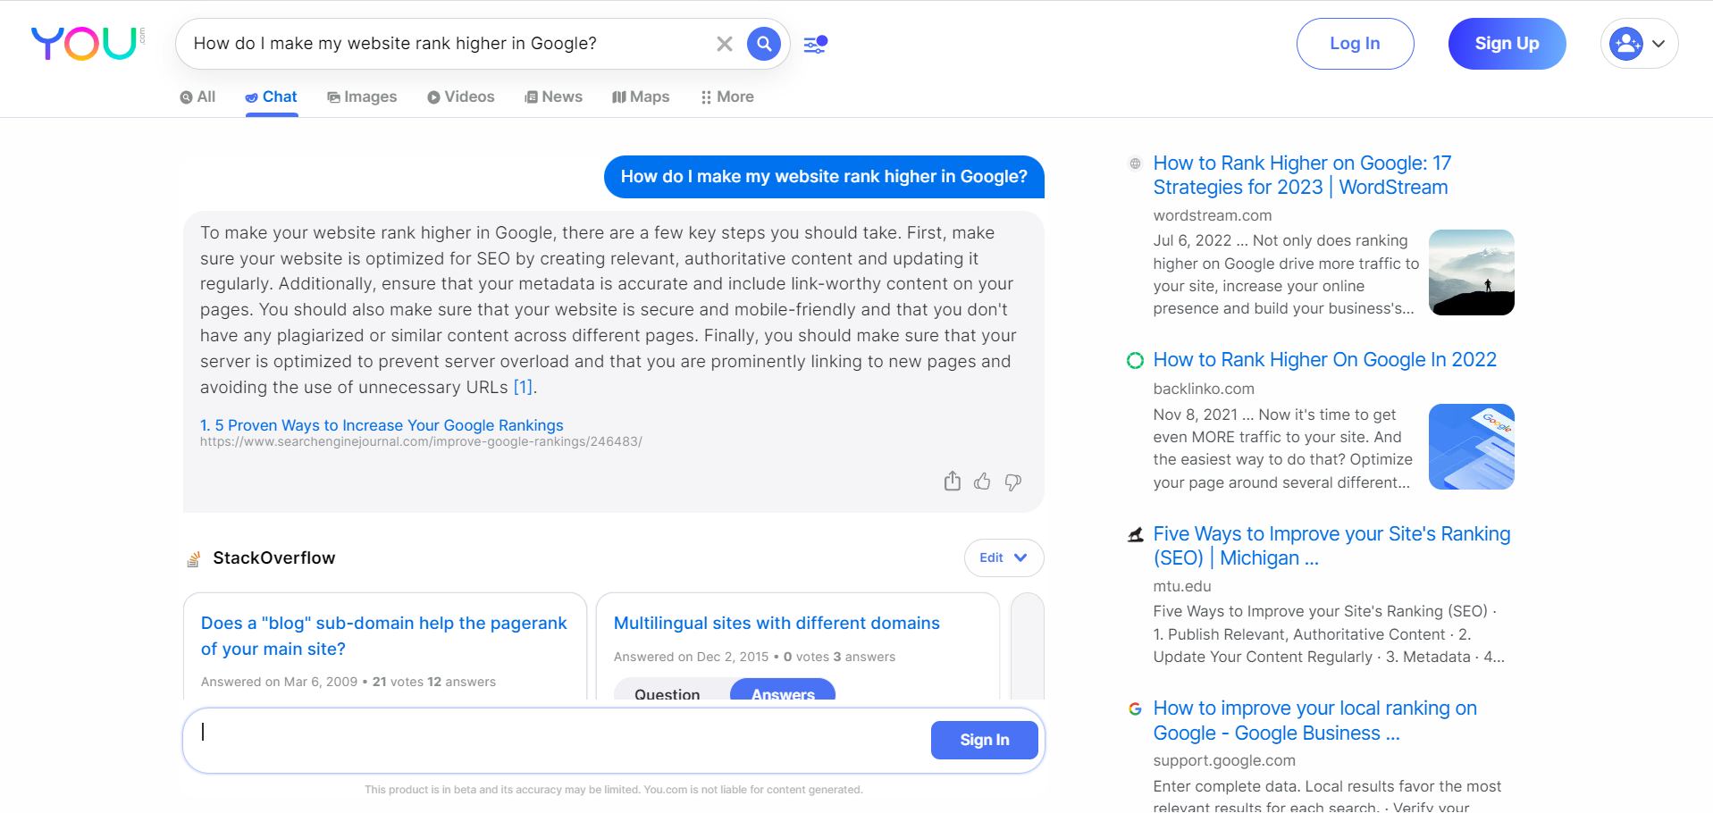
Task: Click the mtu.edu domain text
Action: pyautogui.click(x=1182, y=586)
